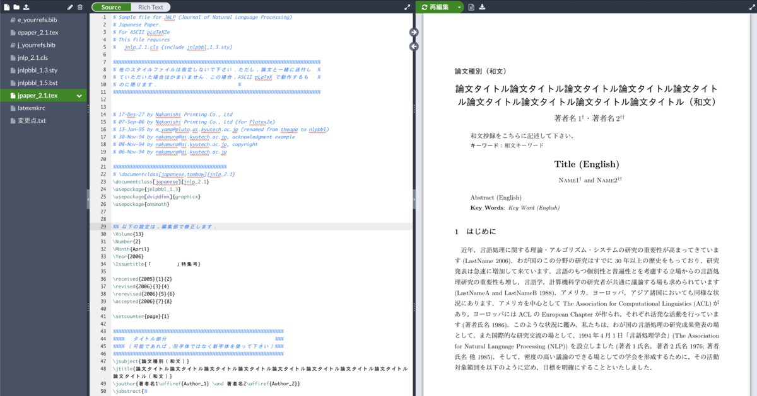The image size is (757, 396).
Task: Create a new folder in the file tree
Action: 16,7
